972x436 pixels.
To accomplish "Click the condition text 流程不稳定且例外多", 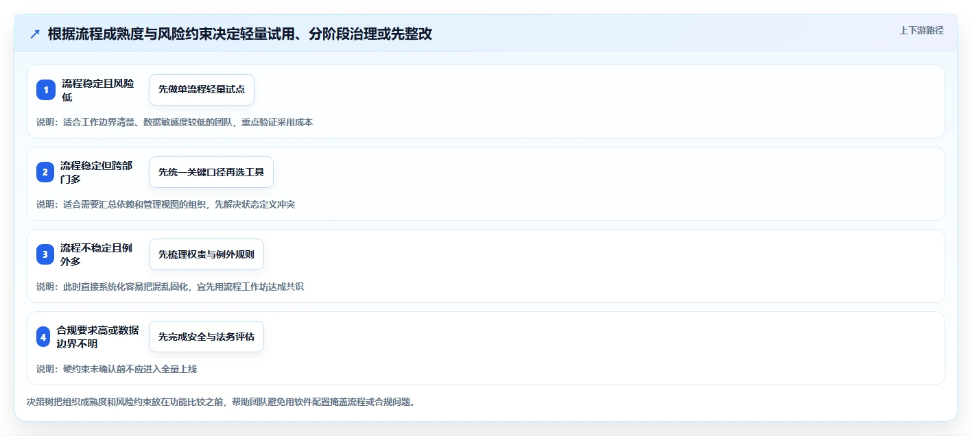I will (97, 254).
